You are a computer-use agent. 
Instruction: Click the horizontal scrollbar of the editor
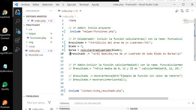pyautogui.click(x=118, y=98)
